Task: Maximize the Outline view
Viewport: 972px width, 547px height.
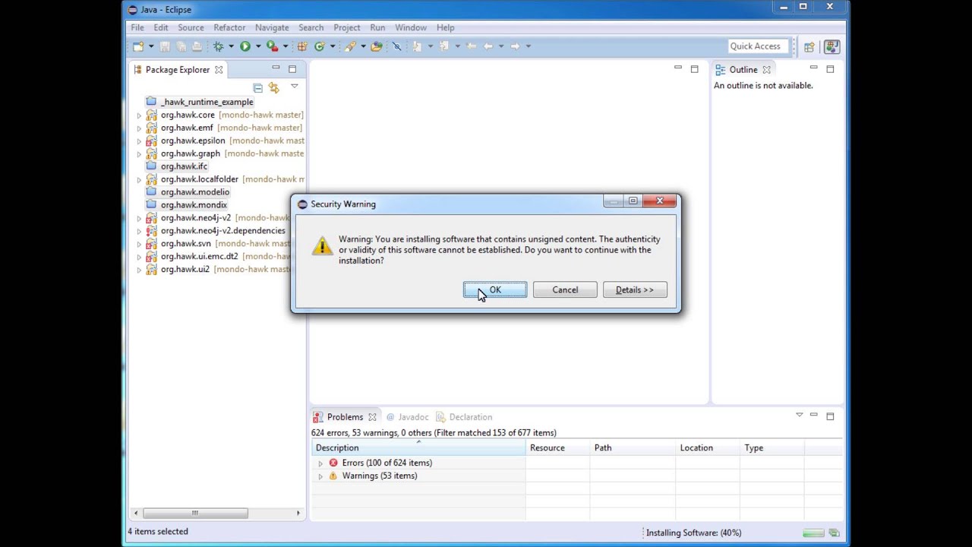Action: point(830,69)
